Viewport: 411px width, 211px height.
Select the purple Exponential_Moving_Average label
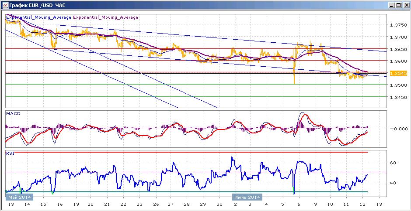tap(105, 17)
